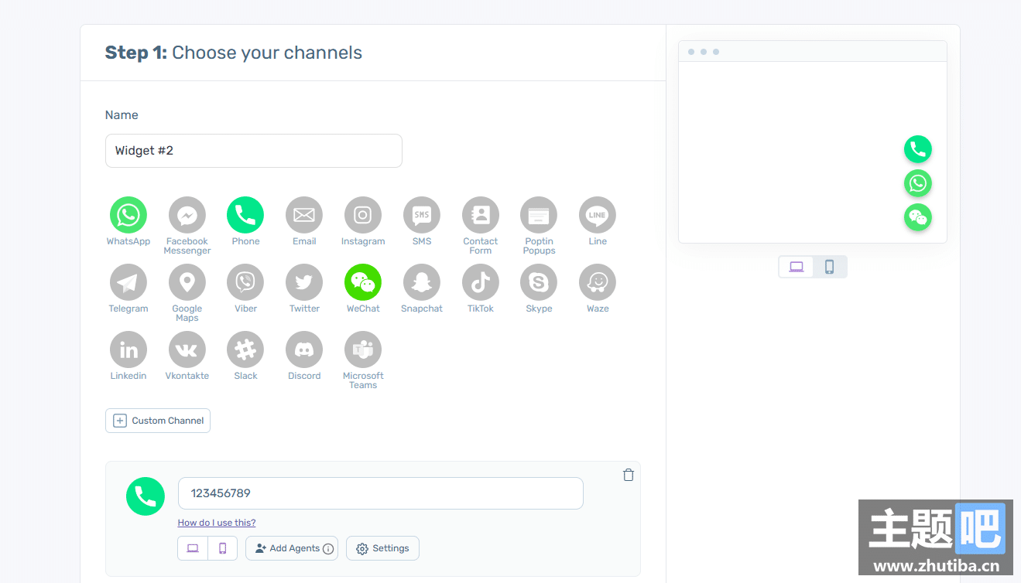Toggle the Phone channel icon
The image size is (1021, 583).
[x=245, y=215]
